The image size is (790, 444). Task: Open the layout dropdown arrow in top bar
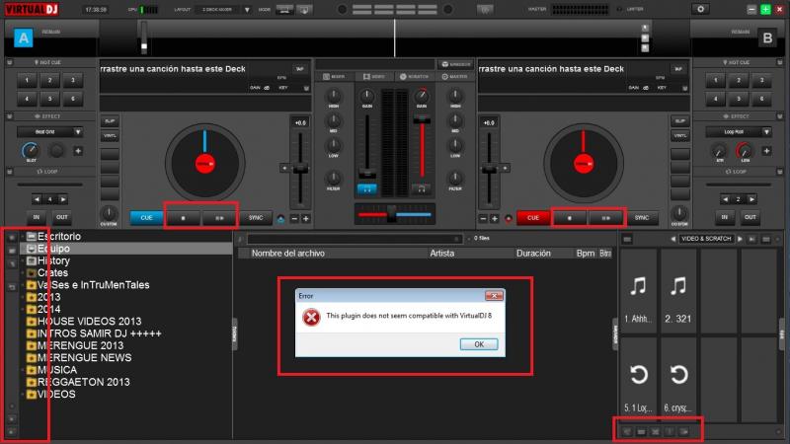click(247, 10)
